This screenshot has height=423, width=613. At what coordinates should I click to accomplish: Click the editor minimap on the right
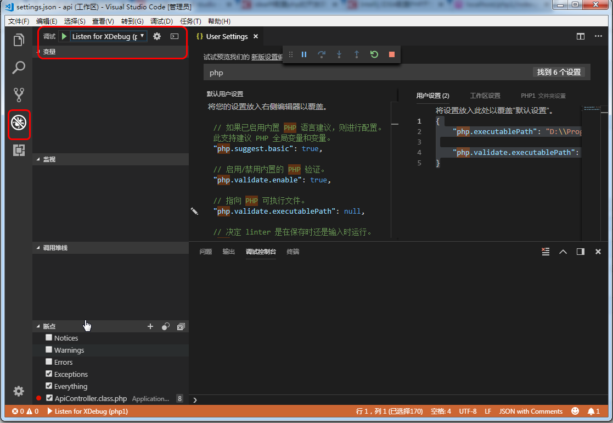click(x=591, y=172)
